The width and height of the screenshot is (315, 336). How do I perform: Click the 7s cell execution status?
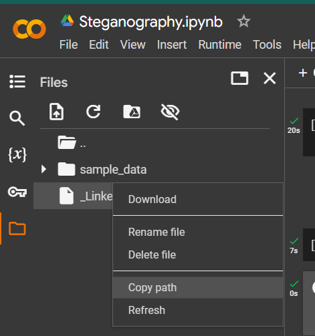(x=294, y=246)
